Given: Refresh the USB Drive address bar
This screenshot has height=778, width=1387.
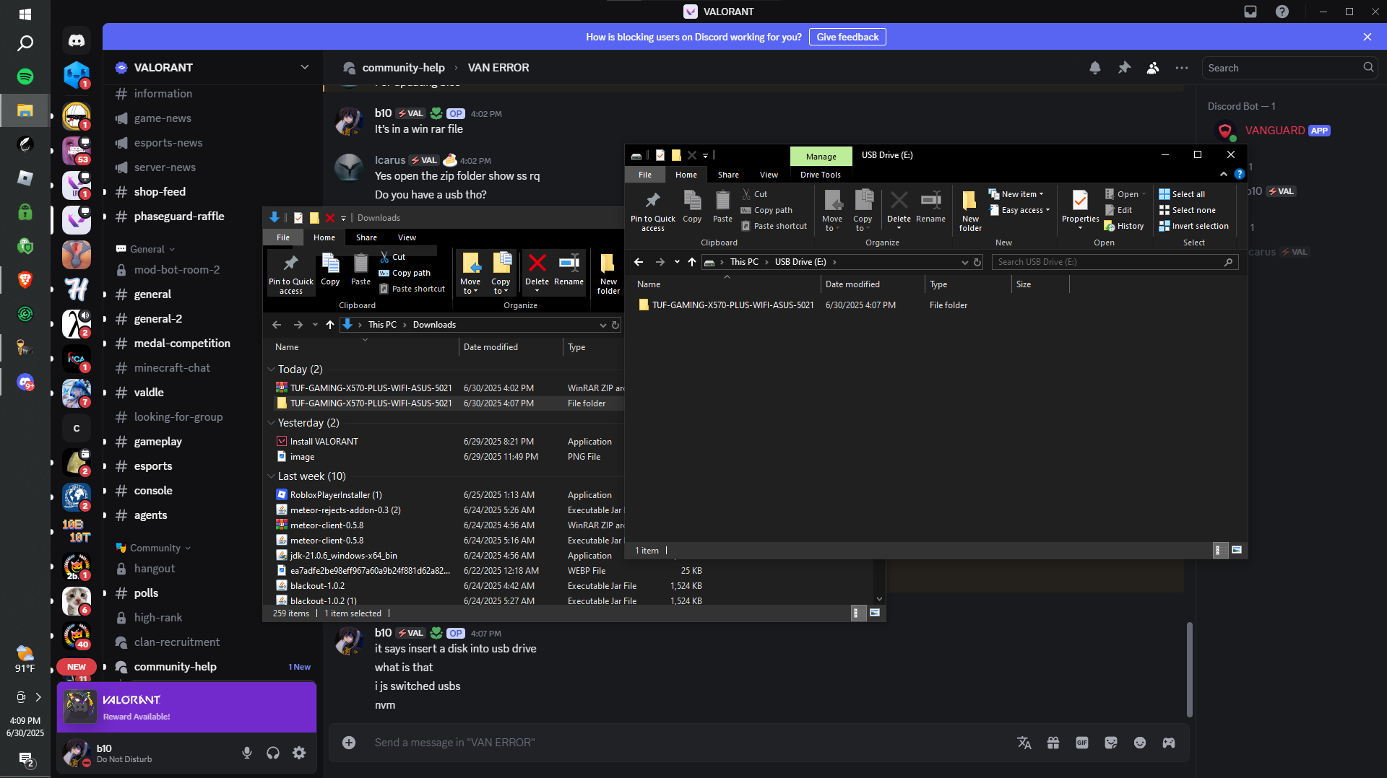Looking at the screenshot, I should (x=977, y=262).
